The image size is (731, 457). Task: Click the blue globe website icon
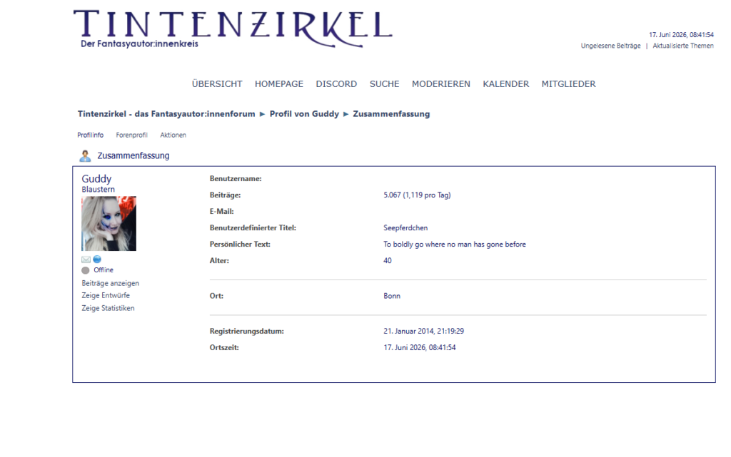pyautogui.click(x=97, y=260)
